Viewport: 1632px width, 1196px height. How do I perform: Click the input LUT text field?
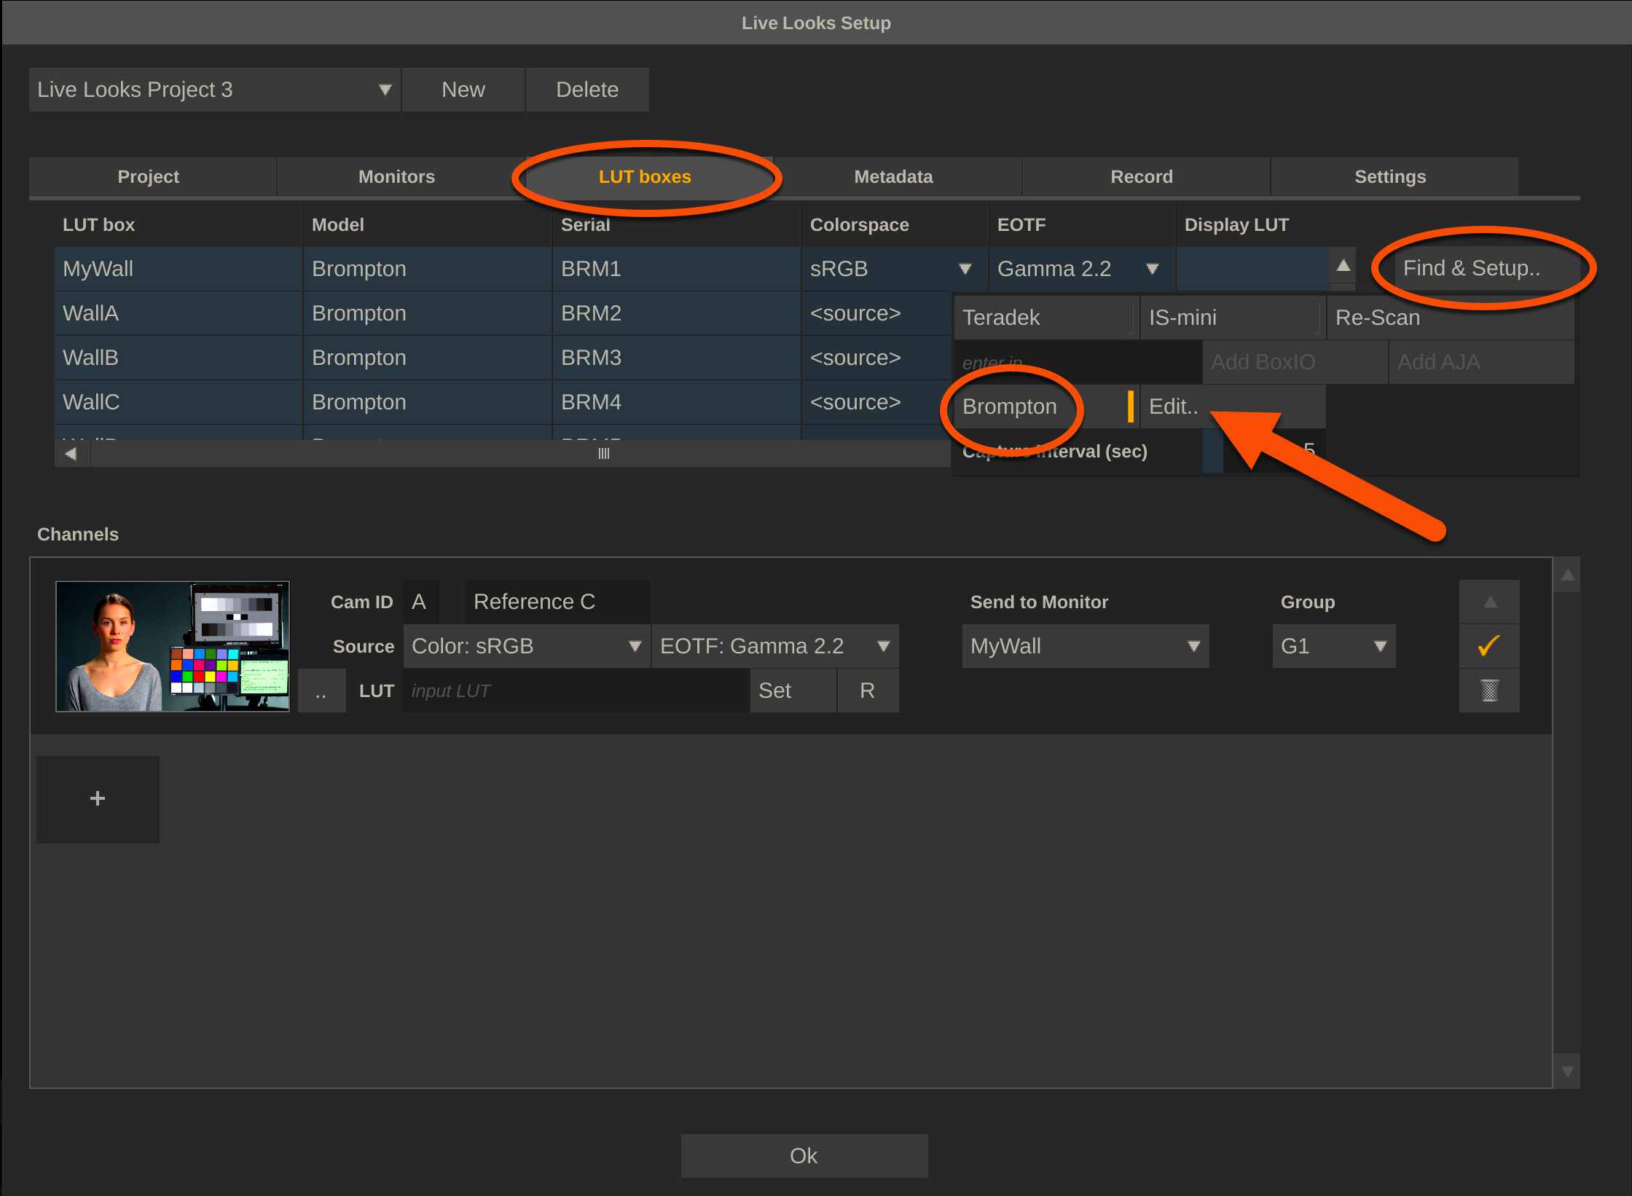coord(576,691)
